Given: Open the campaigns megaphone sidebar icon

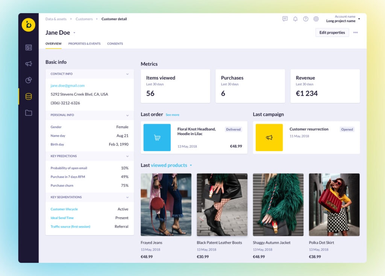Looking at the screenshot, I should coord(29,64).
